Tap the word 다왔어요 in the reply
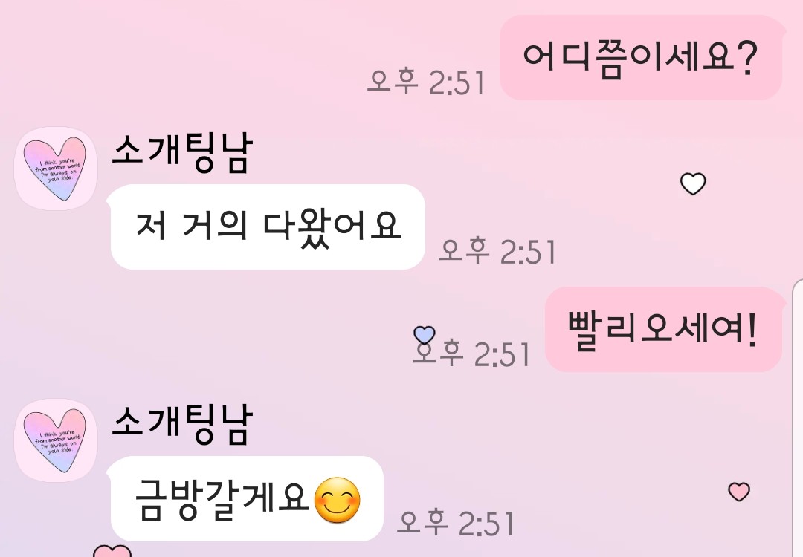The width and height of the screenshot is (803, 557). 332,227
